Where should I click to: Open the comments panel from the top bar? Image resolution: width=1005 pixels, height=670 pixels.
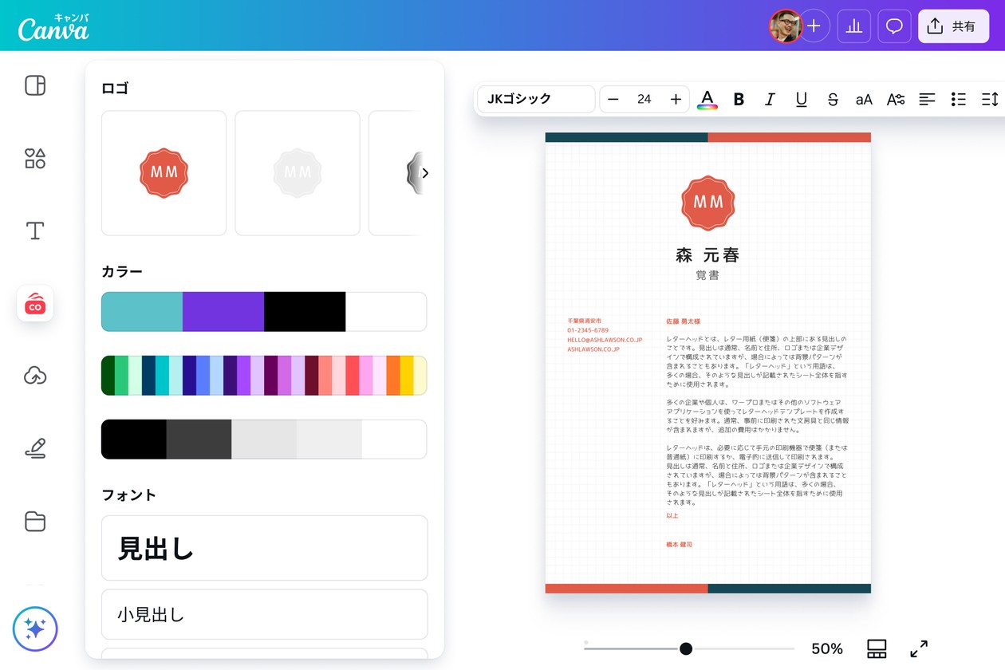894,26
